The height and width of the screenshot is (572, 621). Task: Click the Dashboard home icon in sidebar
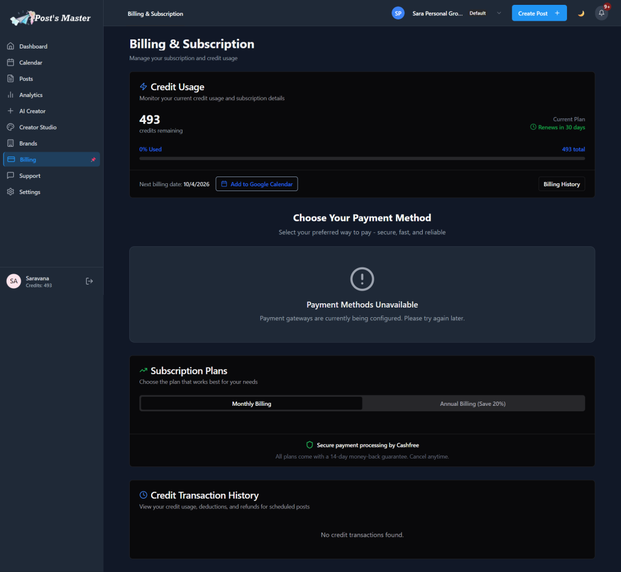point(10,46)
